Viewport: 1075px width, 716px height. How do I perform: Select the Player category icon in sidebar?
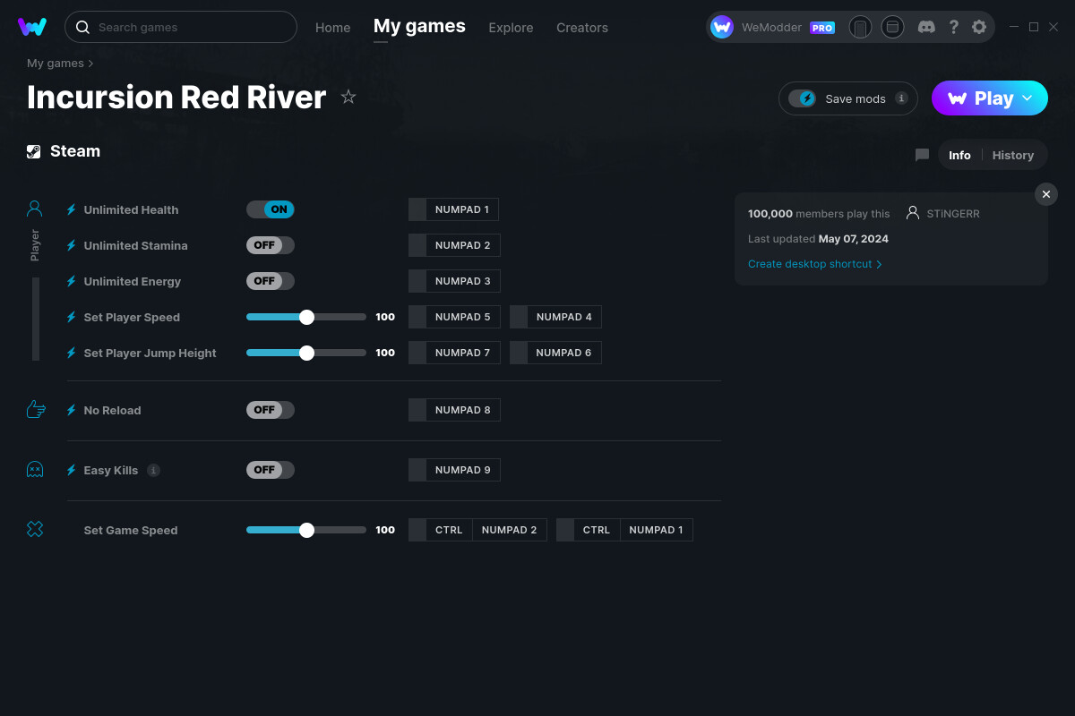34,208
